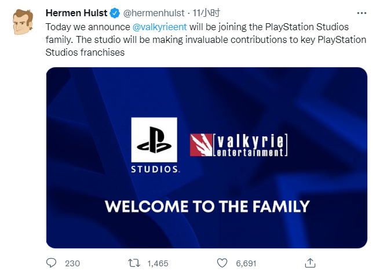Open the tweet by clicking its body text
Viewport: 376px width, 275px height.
(206, 39)
